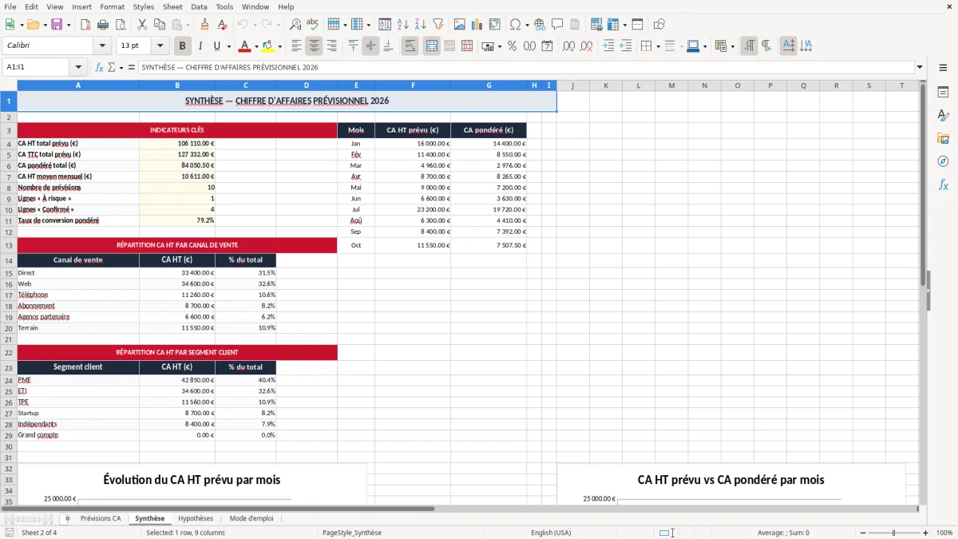Click the Increase Indent icon
Image resolution: width=958 pixels, height=539 pixels.
click(x=609, y=46)
